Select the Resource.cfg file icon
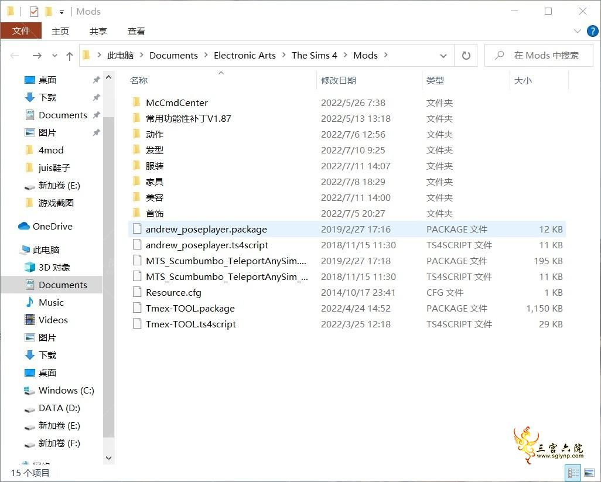 [x=137, y=292]
